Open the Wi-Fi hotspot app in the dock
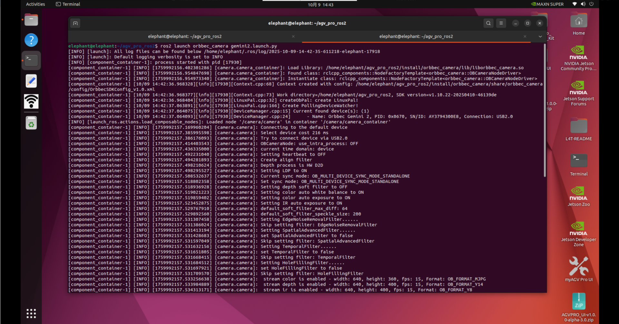 31,102
